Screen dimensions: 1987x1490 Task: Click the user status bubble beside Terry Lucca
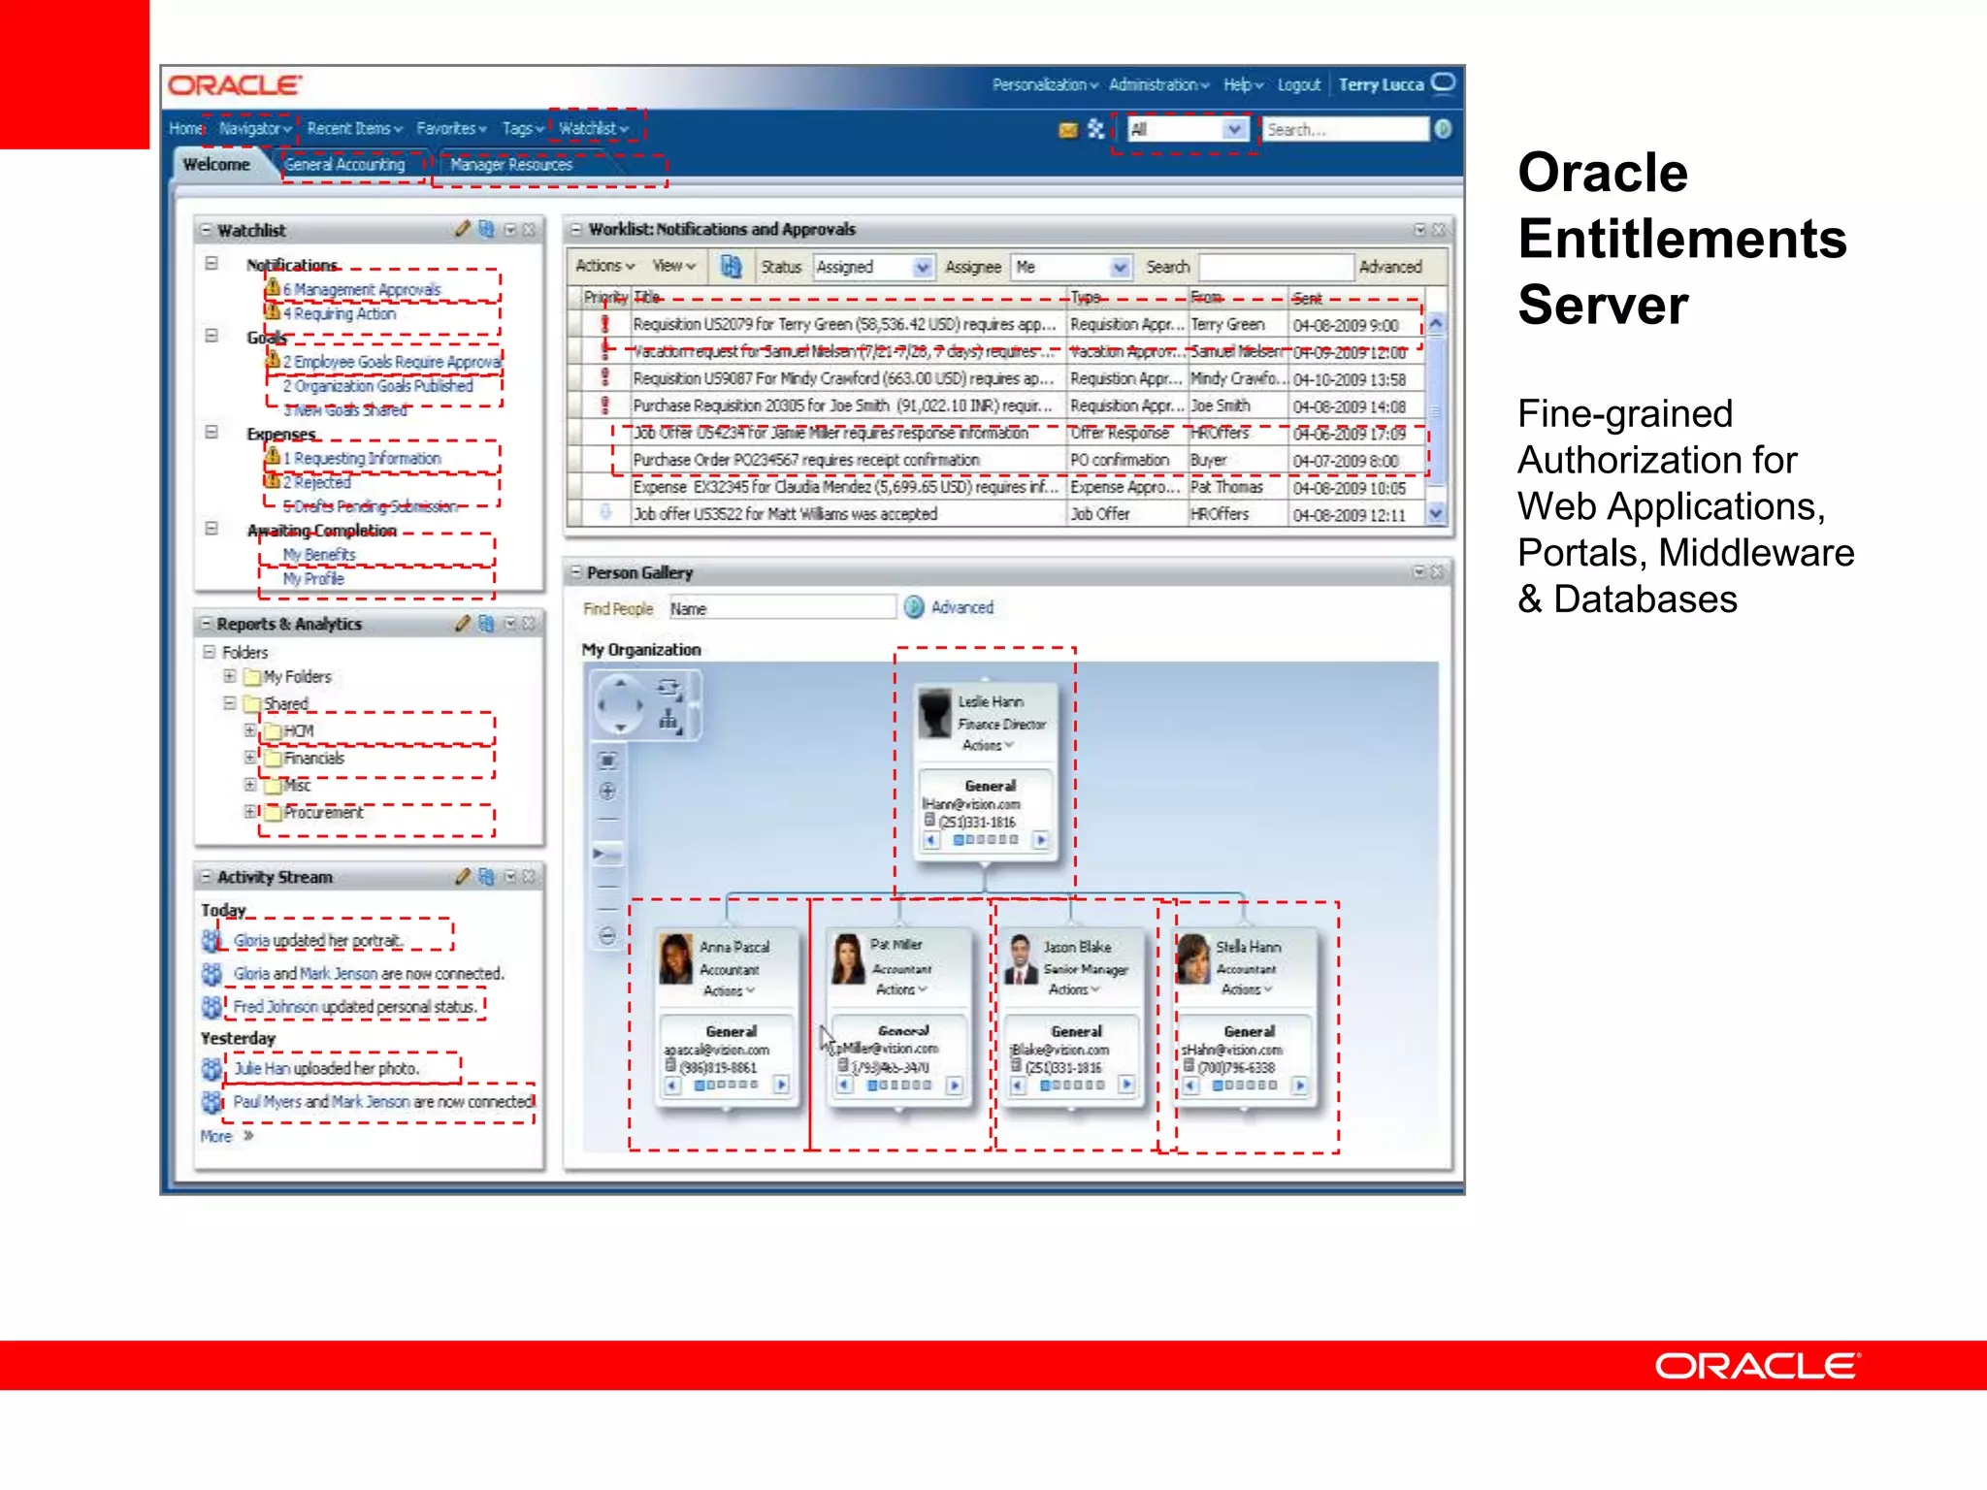[x=1444, y=82]
